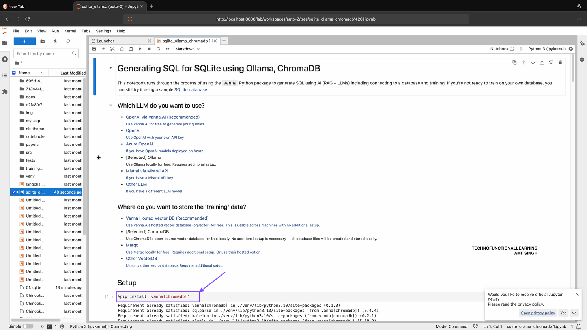Screen dimensions: 587x330
Task: Enable debugger bug icon beside kernel name
Action: point(521,49)
